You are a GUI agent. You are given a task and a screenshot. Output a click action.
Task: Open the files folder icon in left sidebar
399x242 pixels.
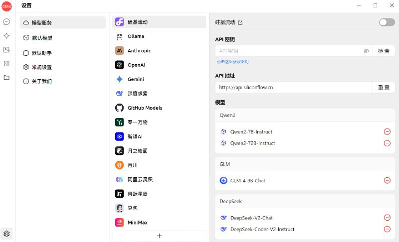(x=6, y=78)
